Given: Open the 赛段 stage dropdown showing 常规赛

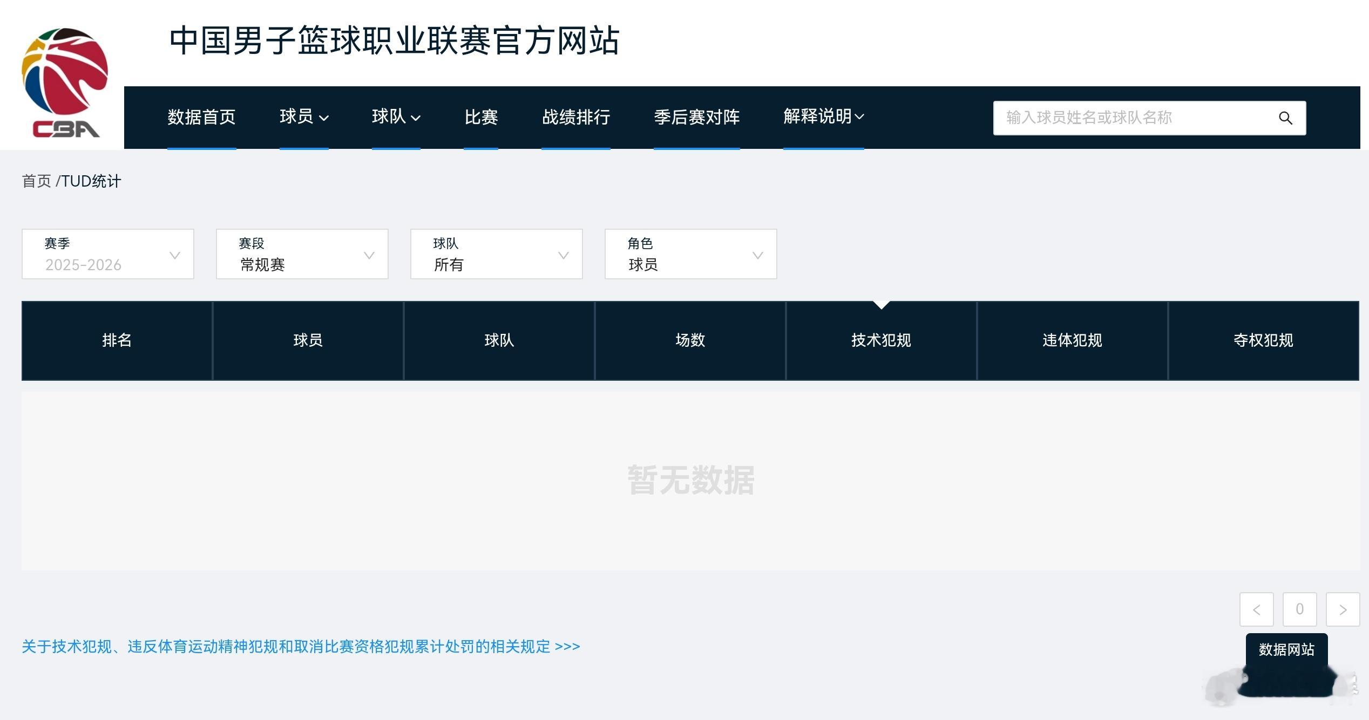Looking at the screenshot, I should 302,253.
